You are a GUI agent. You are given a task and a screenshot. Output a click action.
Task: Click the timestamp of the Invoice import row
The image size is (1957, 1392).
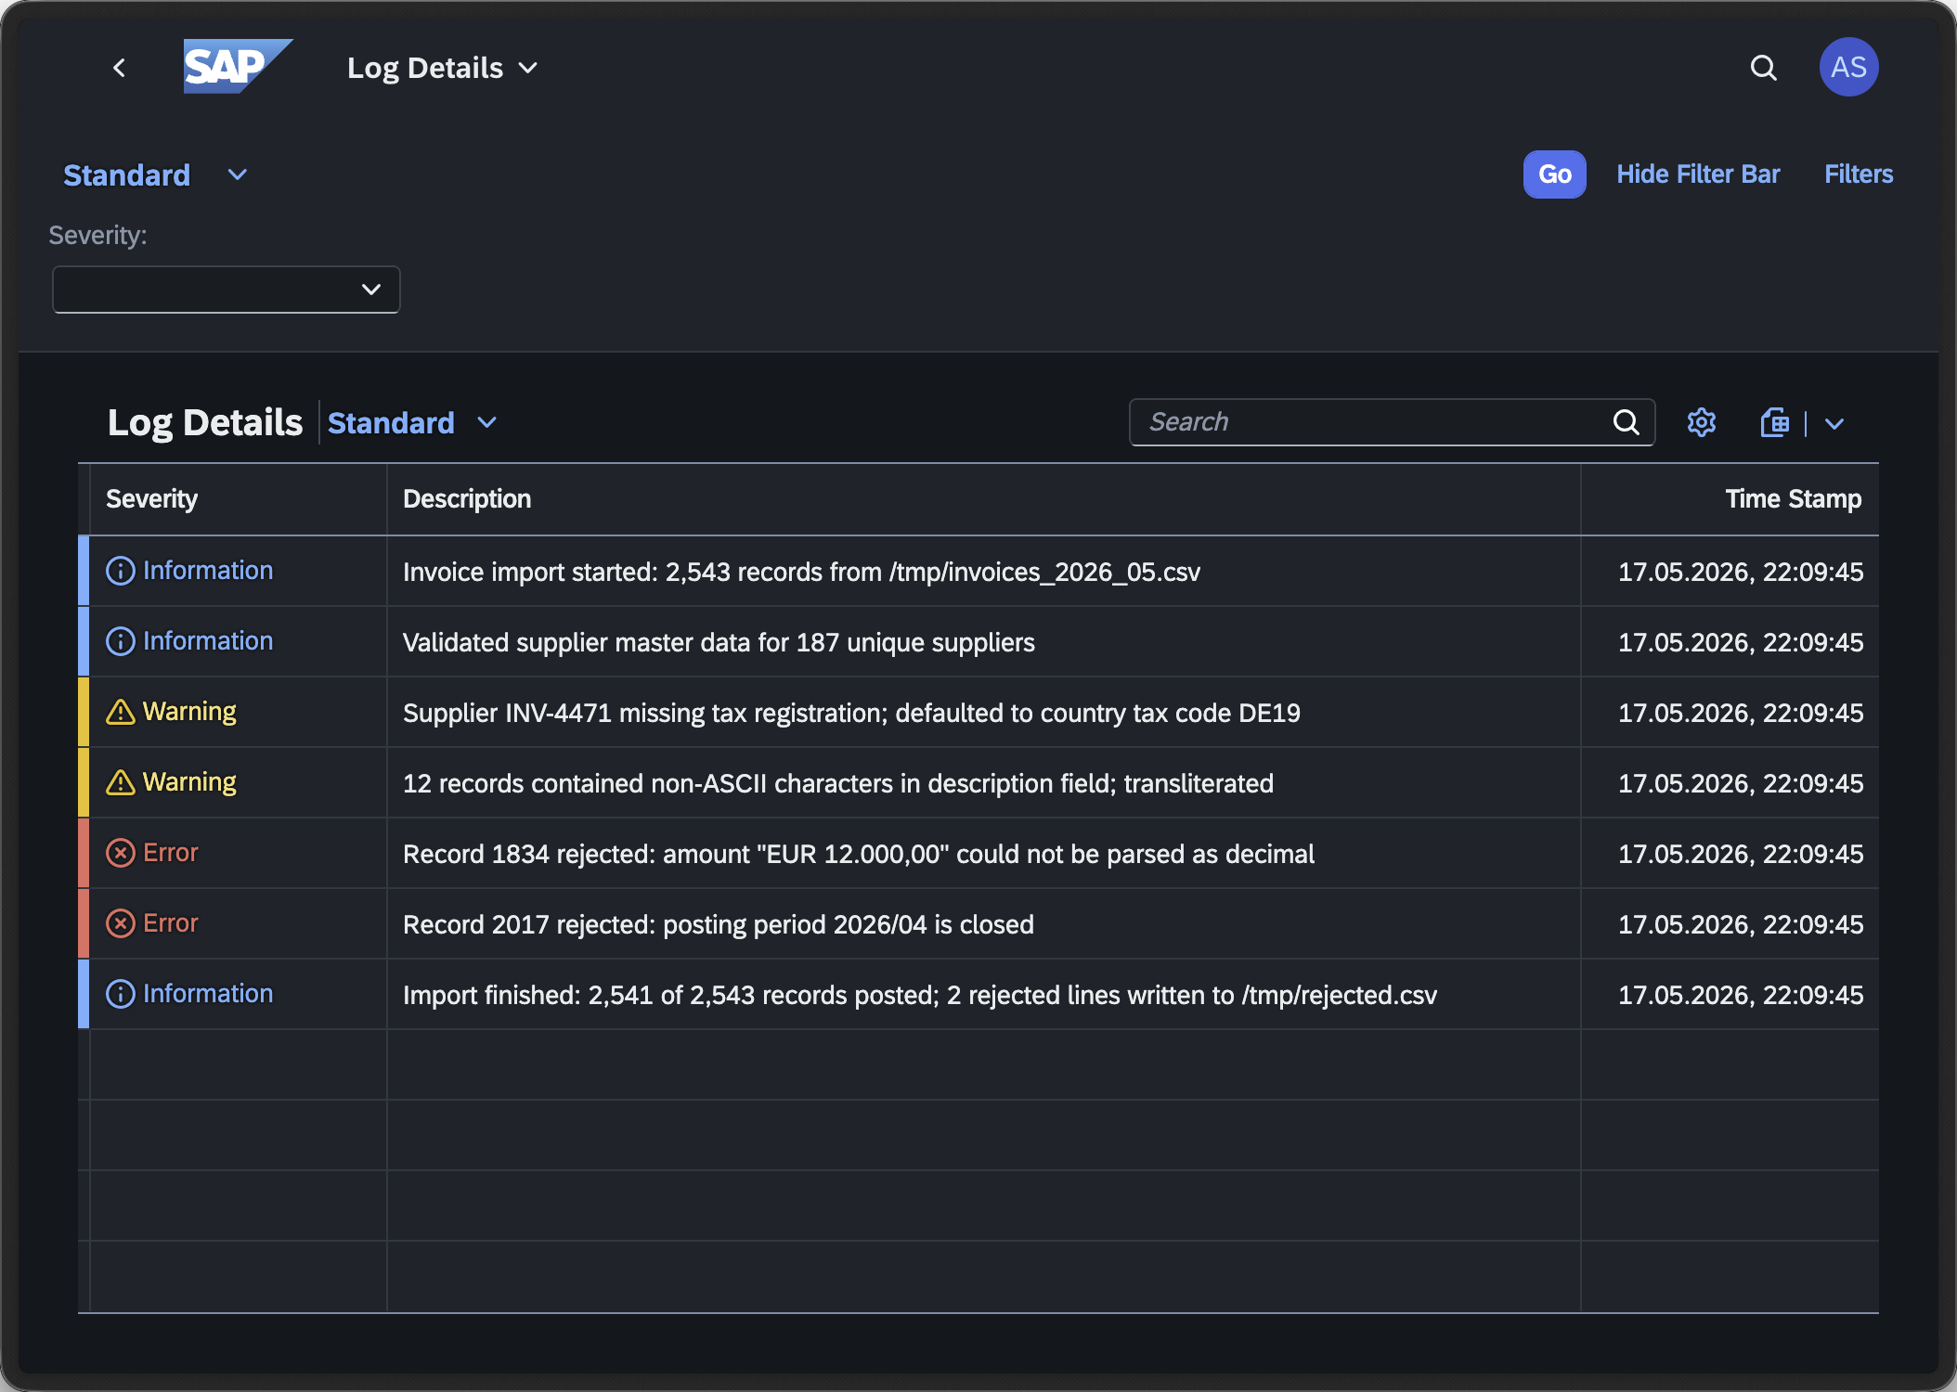(1740, 572)
